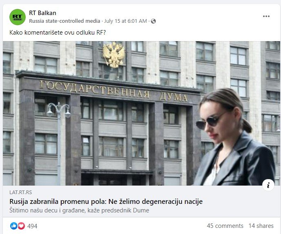Viewport: 281px width, 234px height.
Task: Click the info icon on the link preview
Action: coord(268,185)
